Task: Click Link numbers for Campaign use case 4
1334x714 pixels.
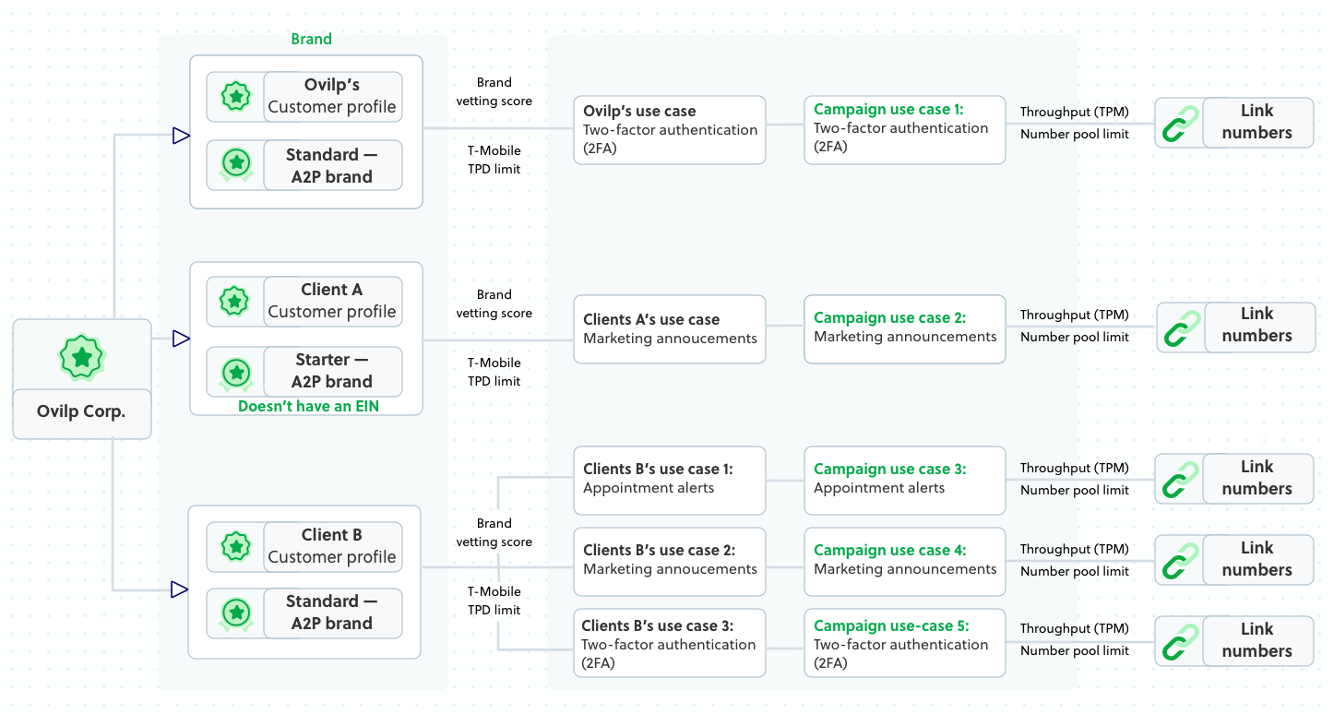Action: pyautogui.click(x=1257, y=560)
